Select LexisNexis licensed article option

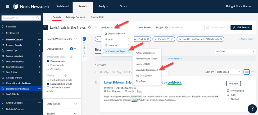[x=48, y=87]
